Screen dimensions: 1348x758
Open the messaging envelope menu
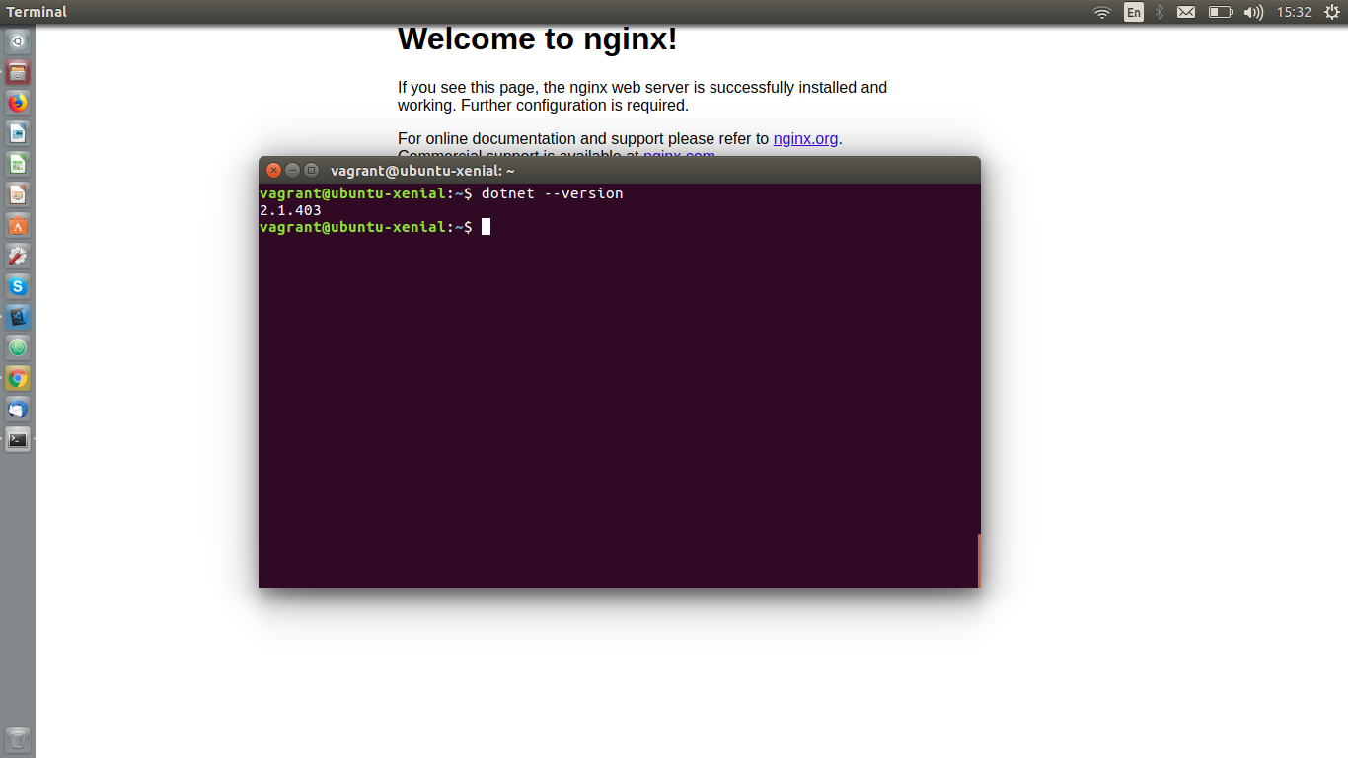(x=1185, y=12)
